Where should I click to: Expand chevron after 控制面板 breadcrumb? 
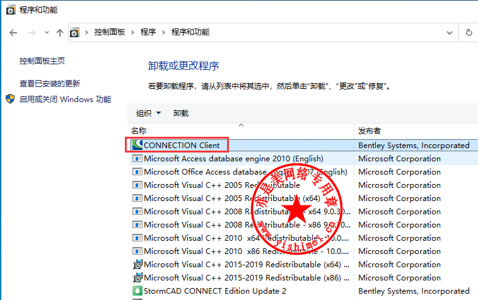[x=132, y=32]
